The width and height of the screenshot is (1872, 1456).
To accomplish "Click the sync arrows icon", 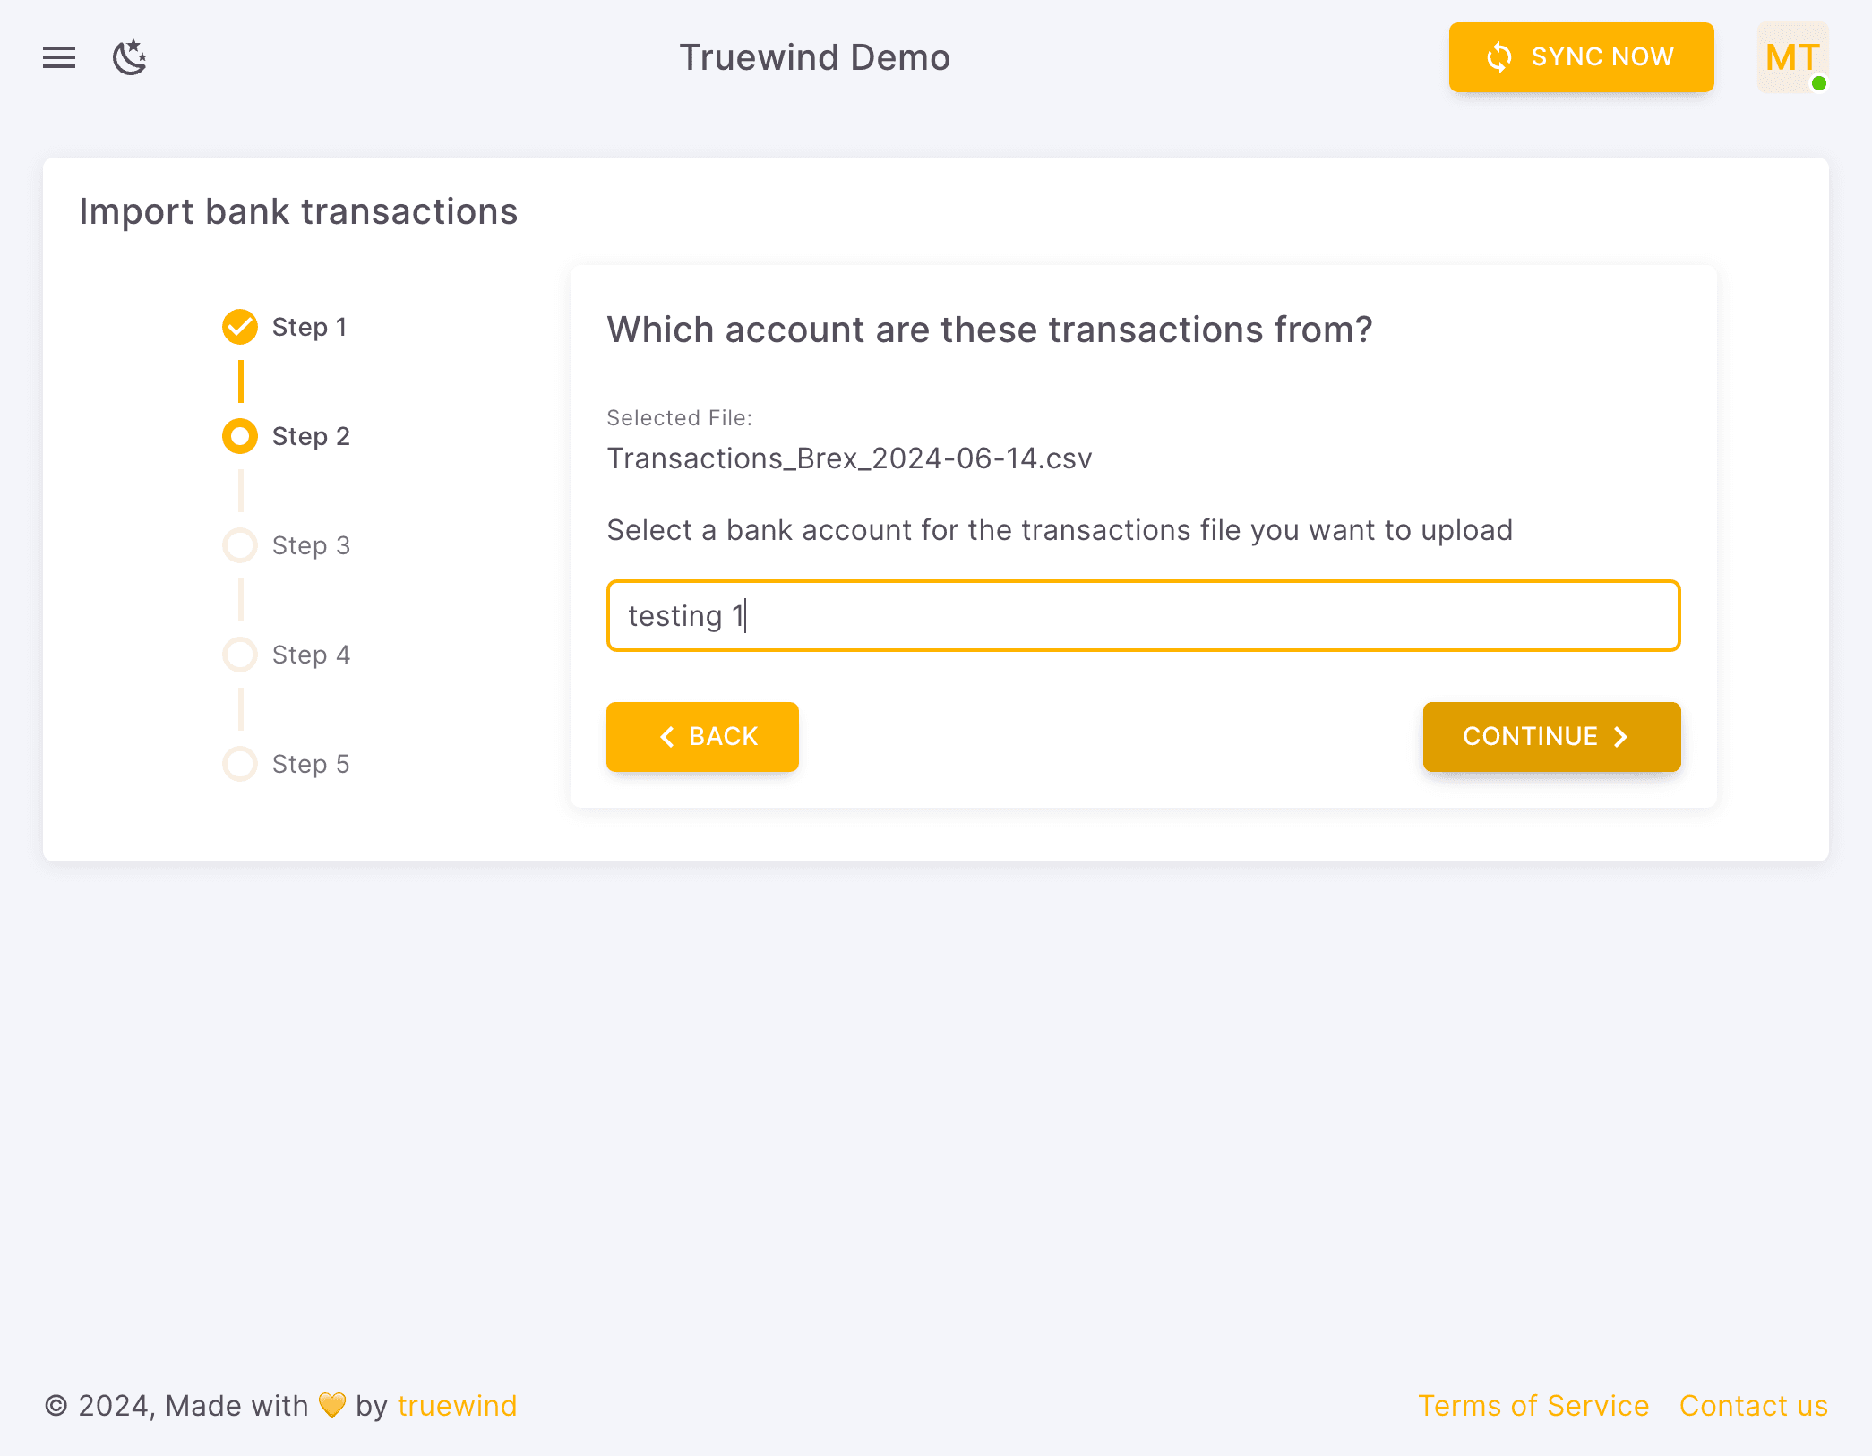I will click(x=1498, y=57).
